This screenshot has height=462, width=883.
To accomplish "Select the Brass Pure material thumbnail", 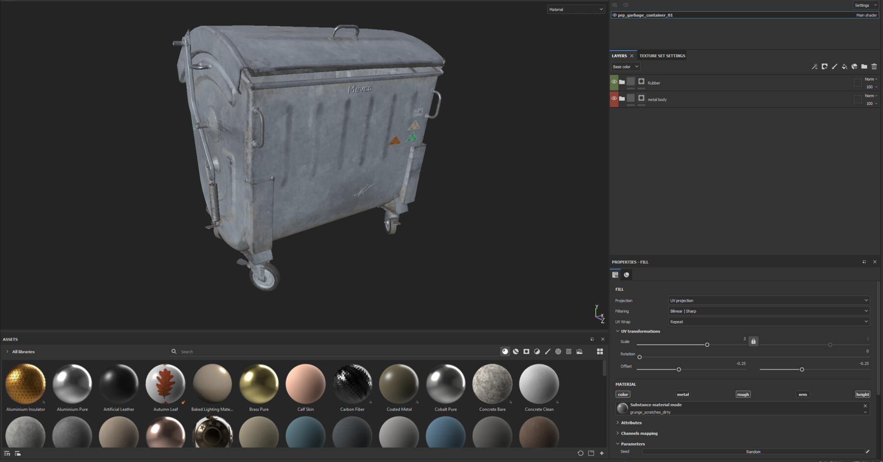I will 259,385.
